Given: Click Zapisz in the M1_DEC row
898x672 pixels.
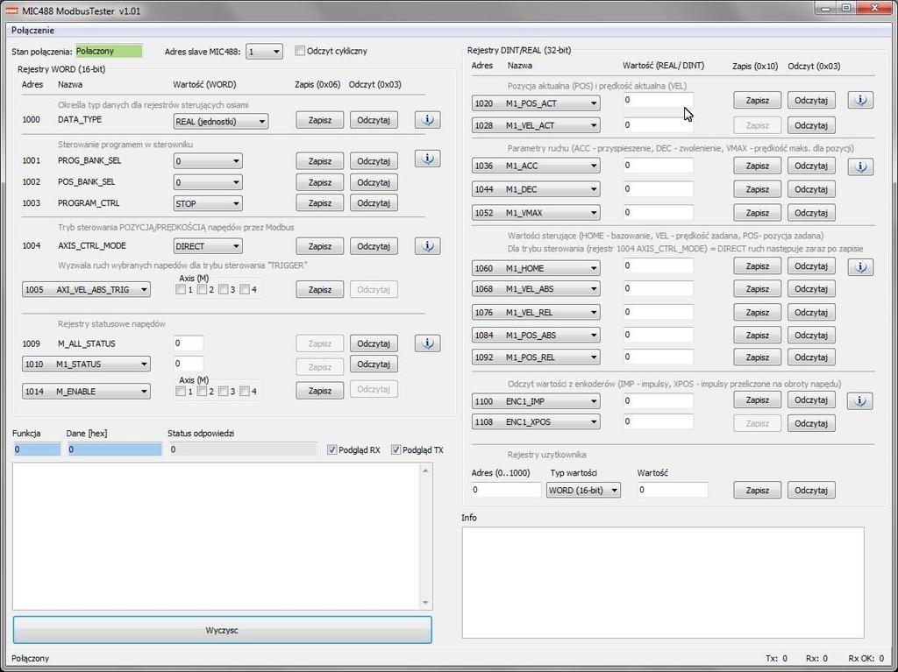Looking at the screenshot, I should [757, 189].
